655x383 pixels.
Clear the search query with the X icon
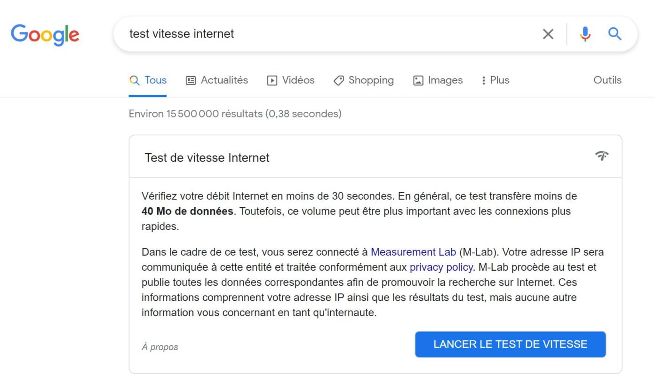[x=547, y=33]
